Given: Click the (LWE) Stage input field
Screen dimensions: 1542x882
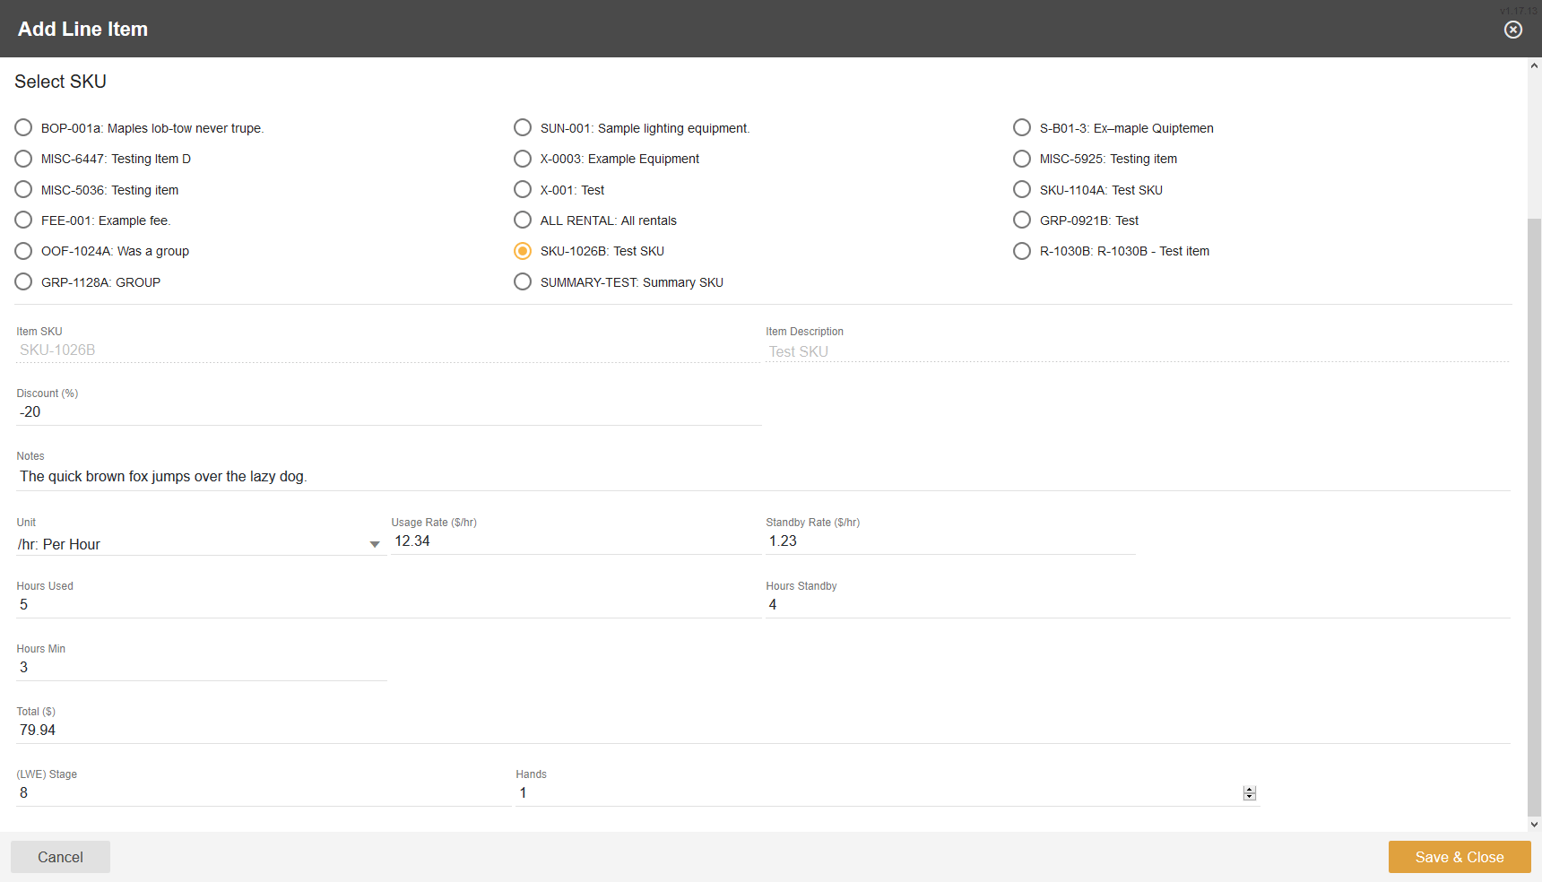Looking at the screenshot, I should pyautogui.click(x=262, y=793).
